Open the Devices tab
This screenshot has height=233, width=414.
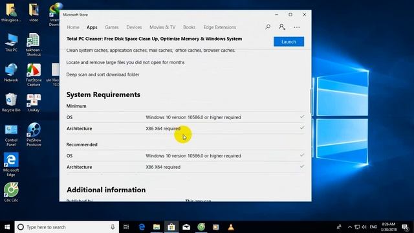(134, 27)
